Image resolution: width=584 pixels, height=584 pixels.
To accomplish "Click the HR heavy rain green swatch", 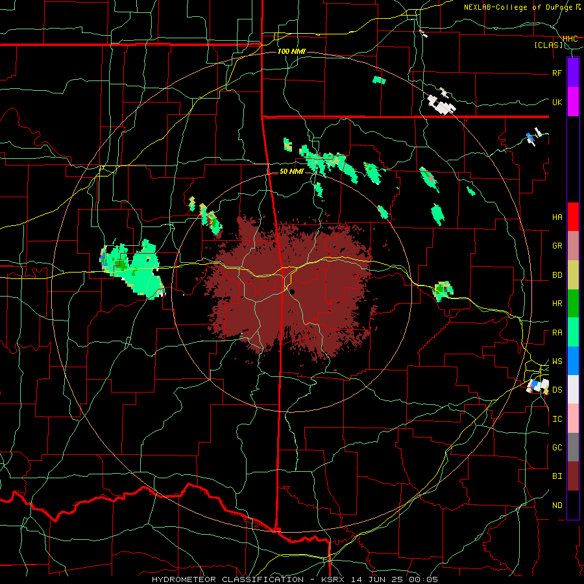I will [573, 304].
